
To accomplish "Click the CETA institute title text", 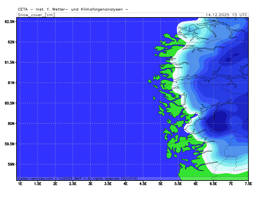I will click(73, 10).
